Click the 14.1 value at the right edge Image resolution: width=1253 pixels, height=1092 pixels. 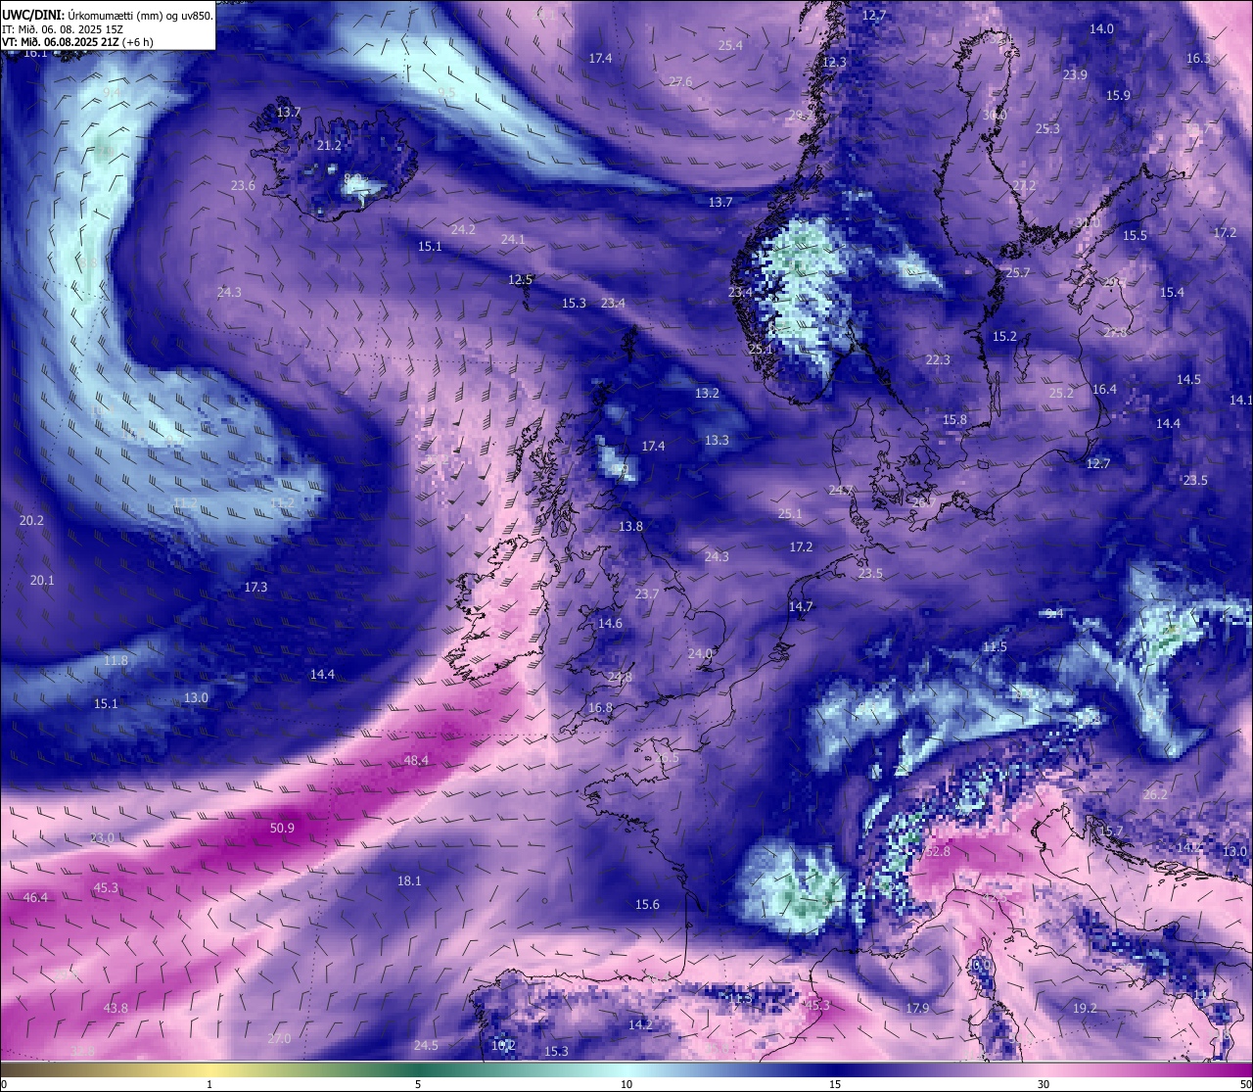coord(1241,400)
